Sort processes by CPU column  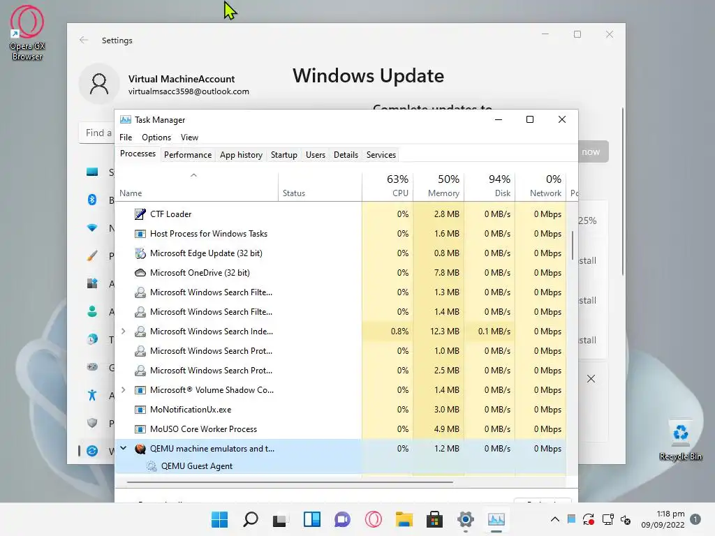[388, 186]
